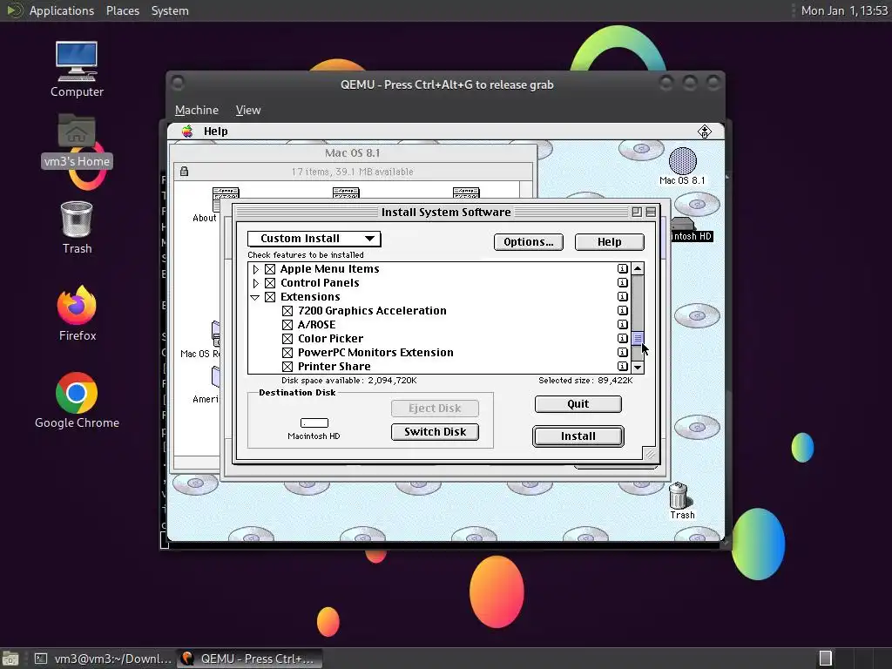Click collapse box of Install System Software window
Viewport: 892px width, 669px height.
click(x=651, y=213)
